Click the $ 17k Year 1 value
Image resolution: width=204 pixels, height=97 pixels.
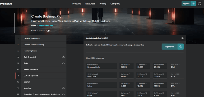(173, 86)
